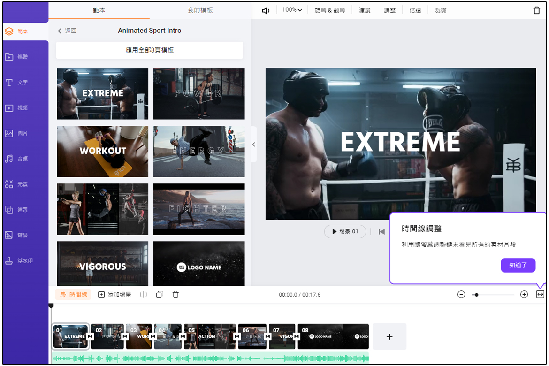Screen dimensions: 549x366
Task: Select scene 08 LOGO NAME in timeline
Action: coord(333,336)
